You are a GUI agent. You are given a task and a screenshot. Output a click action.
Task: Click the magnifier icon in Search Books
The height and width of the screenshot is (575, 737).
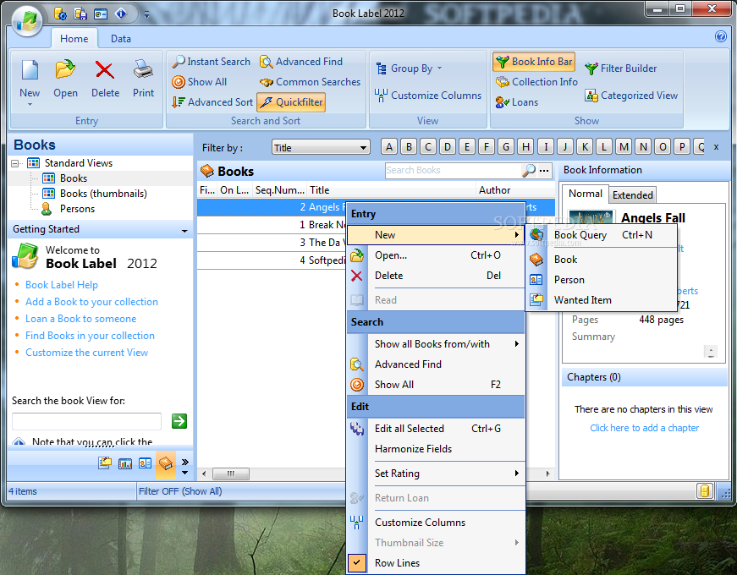[x=529, y=170]
